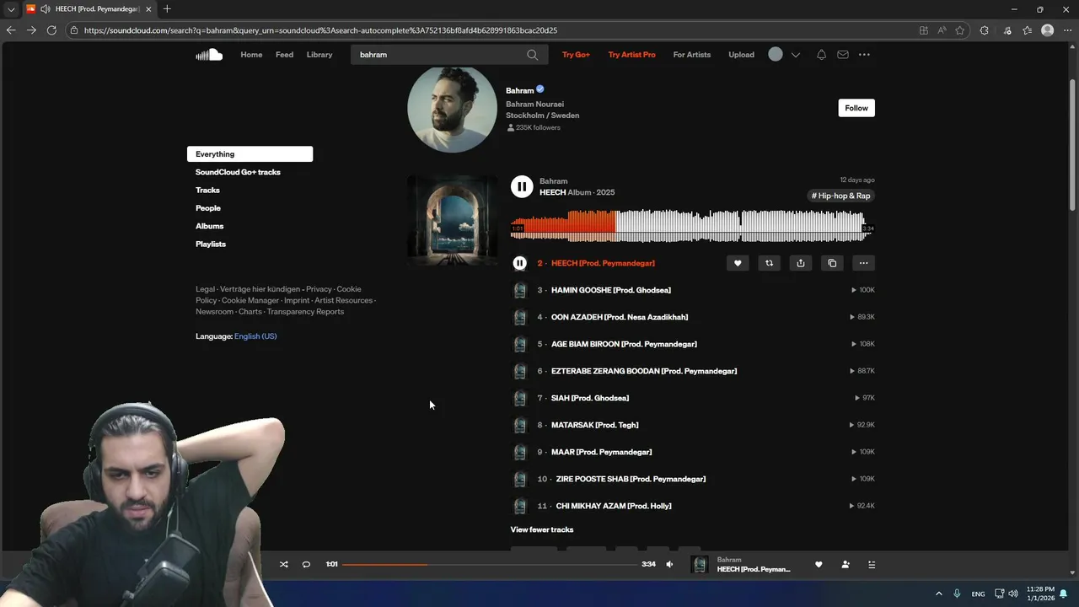
Task: Toggle shuffle in the player bar
Action: click(283, 564)
